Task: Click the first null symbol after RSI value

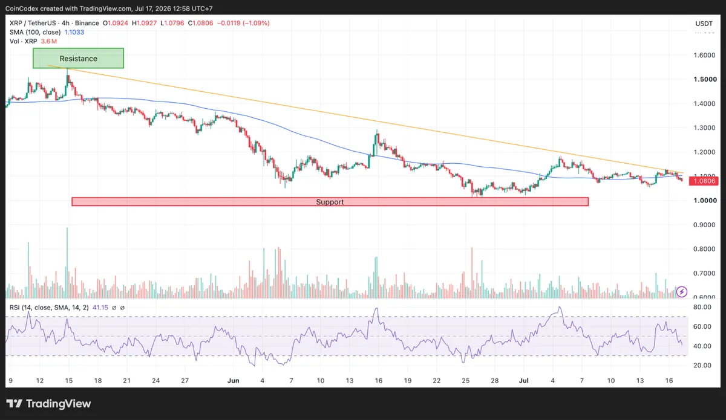Action: 114,308
